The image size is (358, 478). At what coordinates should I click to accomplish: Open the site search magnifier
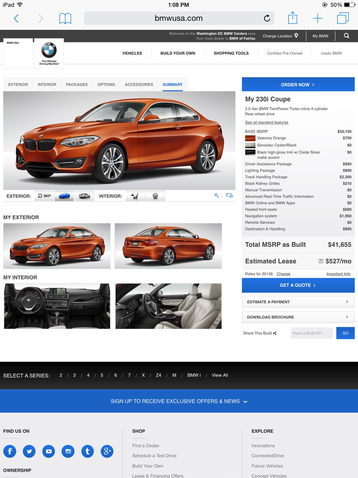click(x=346, y=36)
